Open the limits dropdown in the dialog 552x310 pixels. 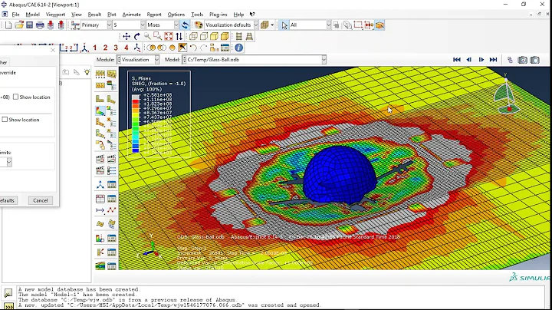coord(8,162)
